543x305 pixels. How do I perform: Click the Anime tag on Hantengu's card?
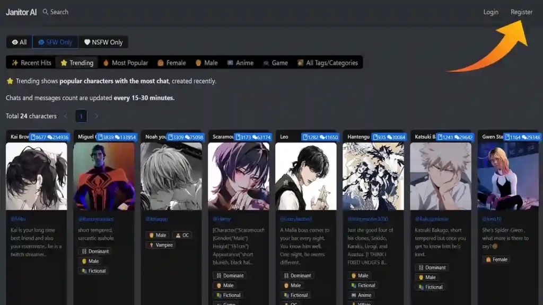coord(361,295)
